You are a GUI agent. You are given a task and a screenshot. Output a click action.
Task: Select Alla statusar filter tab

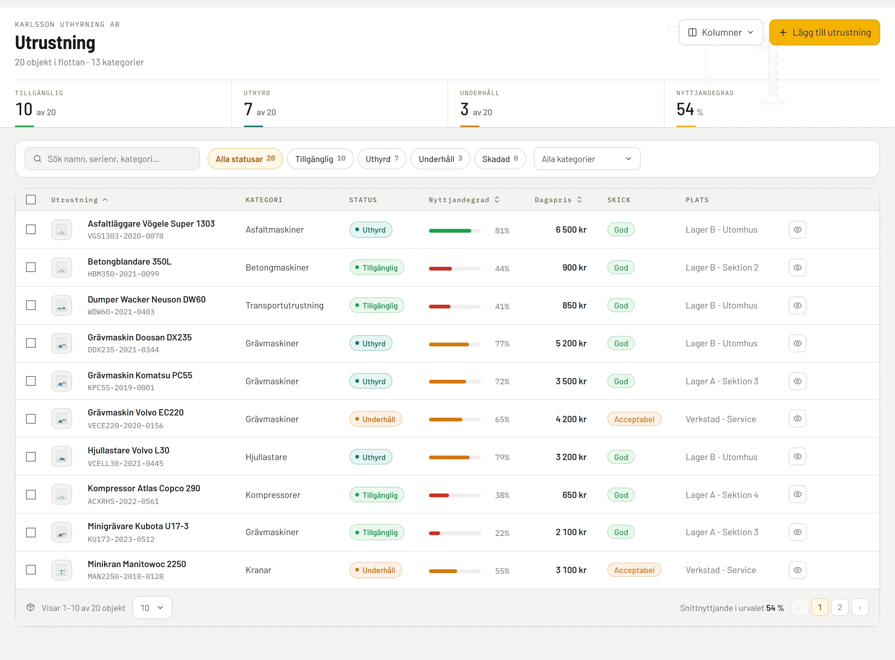(x=245, y=159)
